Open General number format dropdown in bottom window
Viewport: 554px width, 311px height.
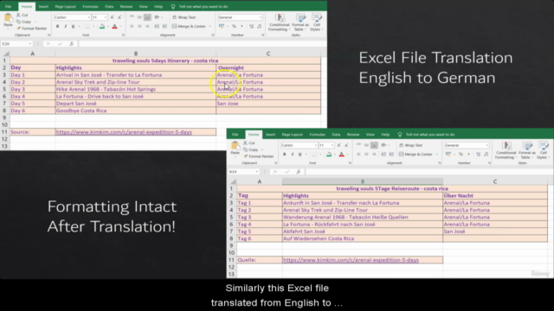tap(487, 145)
